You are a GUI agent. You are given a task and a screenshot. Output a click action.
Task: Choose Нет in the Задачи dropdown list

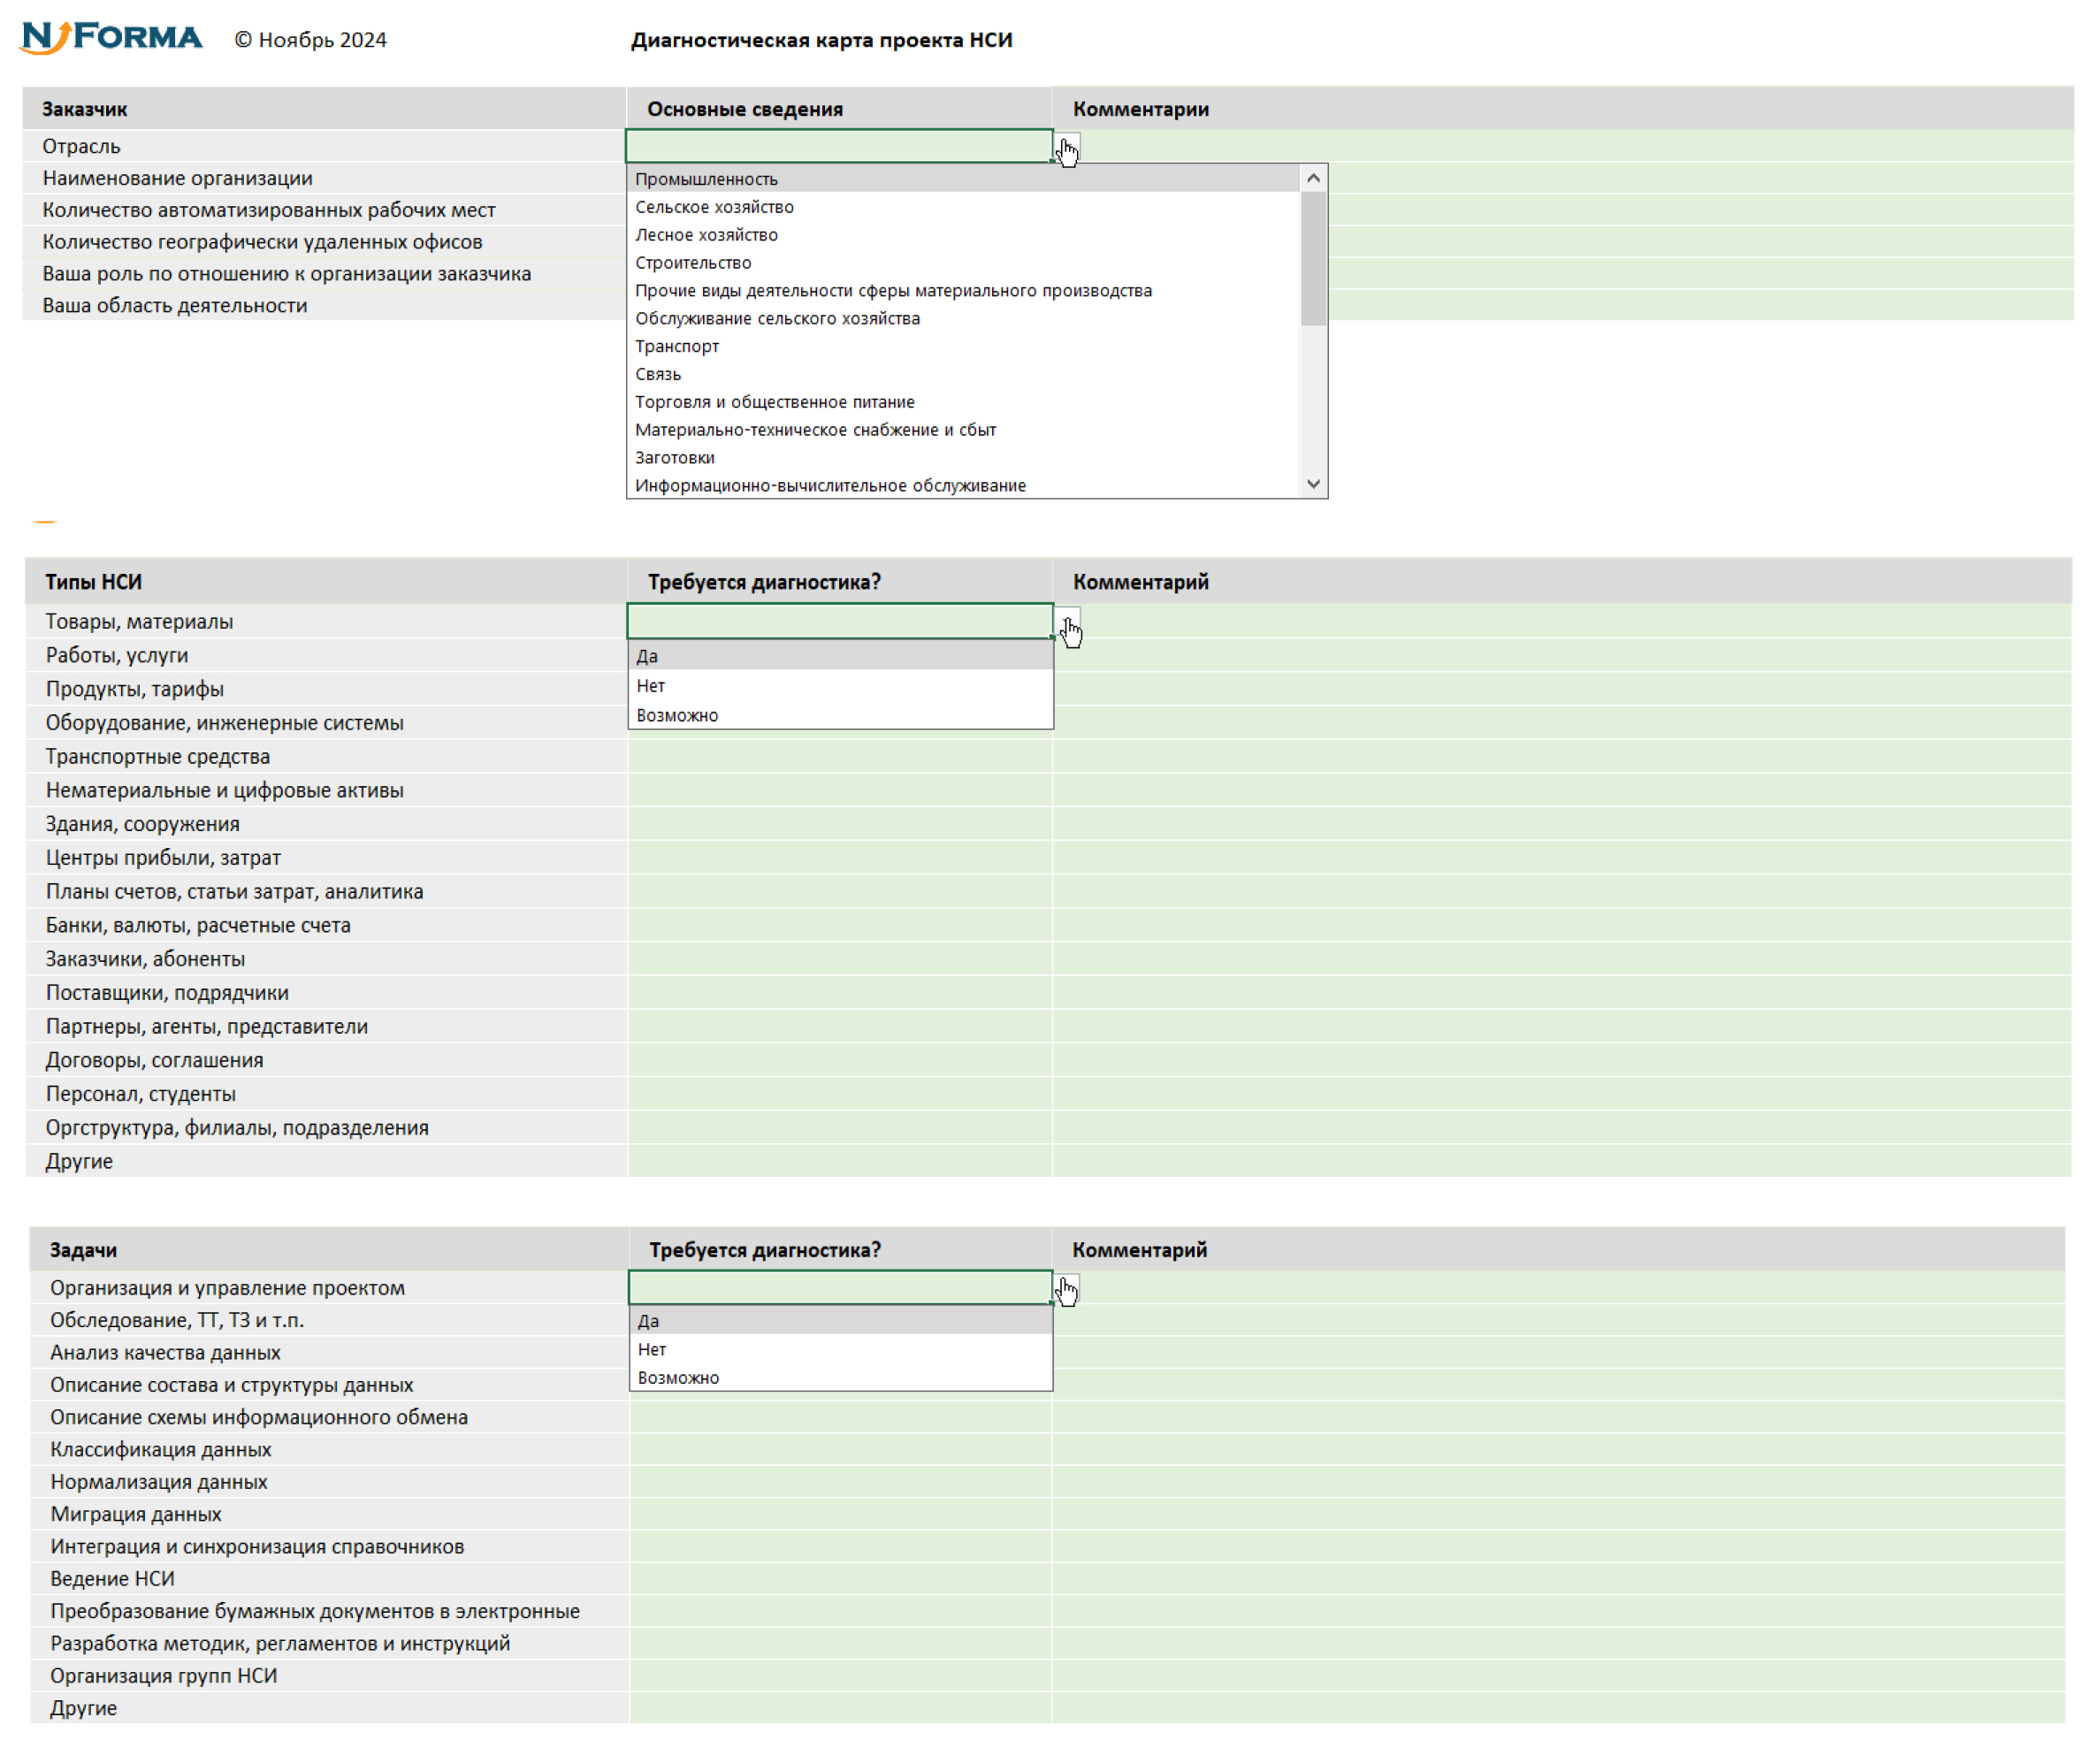pos(841,1351)
